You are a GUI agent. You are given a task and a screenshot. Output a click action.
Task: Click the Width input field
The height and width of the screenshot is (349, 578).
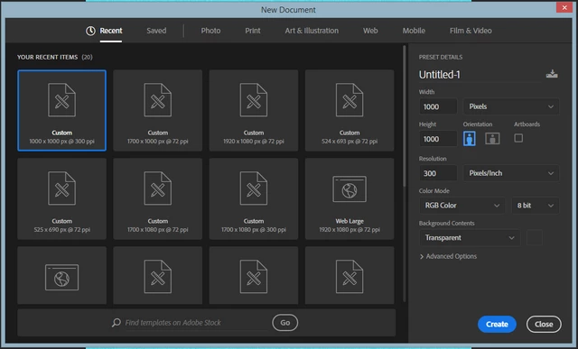(x=438, y=106)
